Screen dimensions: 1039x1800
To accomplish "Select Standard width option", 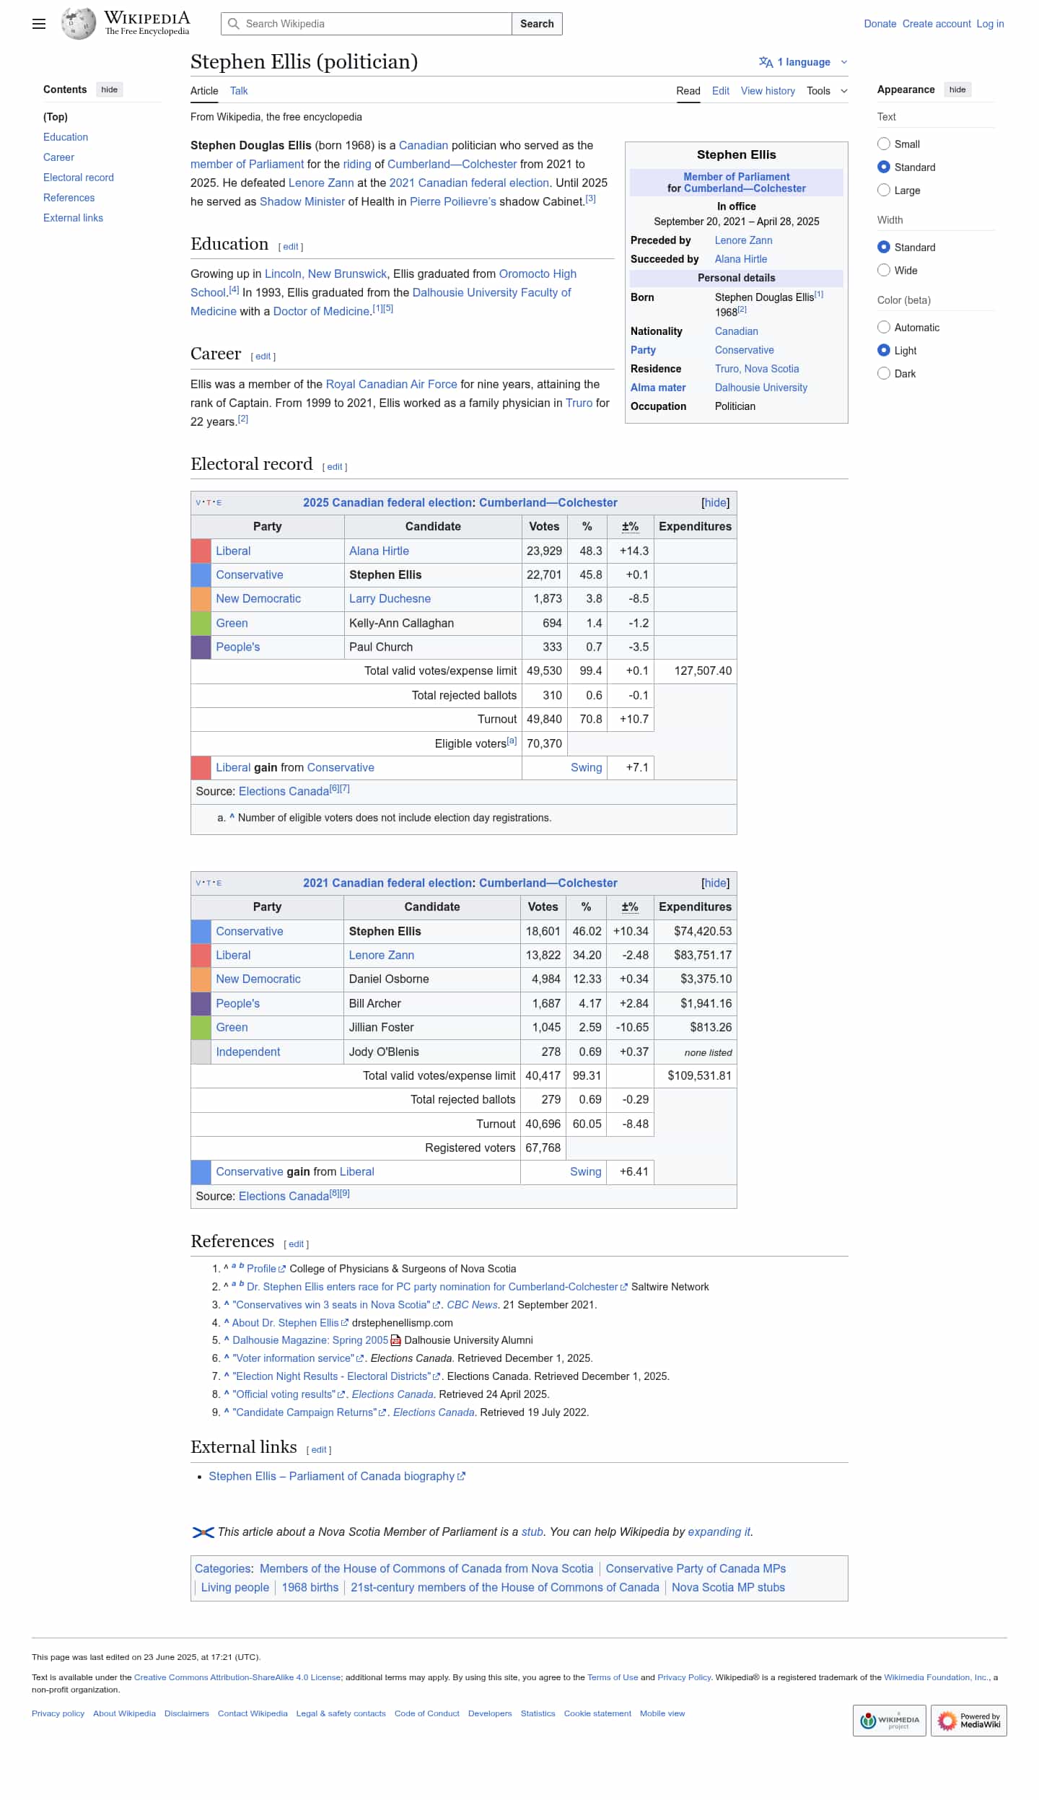I will (x=883, y=247).
